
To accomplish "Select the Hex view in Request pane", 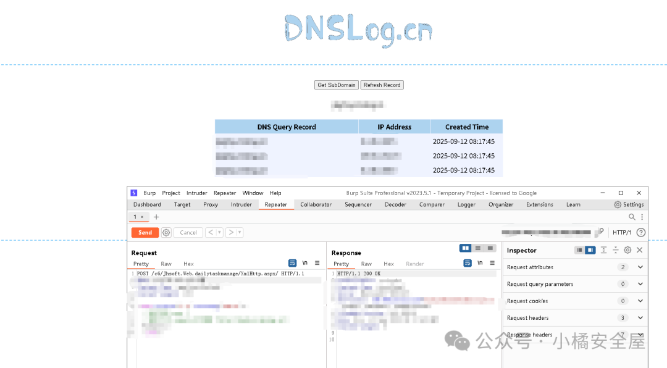I will 188,264.
